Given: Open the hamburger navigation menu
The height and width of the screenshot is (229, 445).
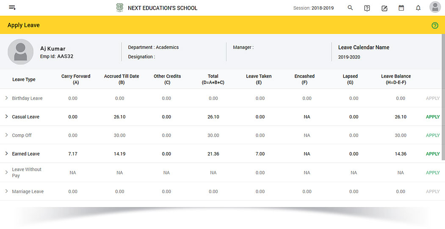Looking at the screenshot, I should [12, 8].
